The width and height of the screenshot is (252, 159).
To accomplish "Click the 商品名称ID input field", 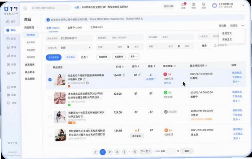I will (x=69, y=38).
